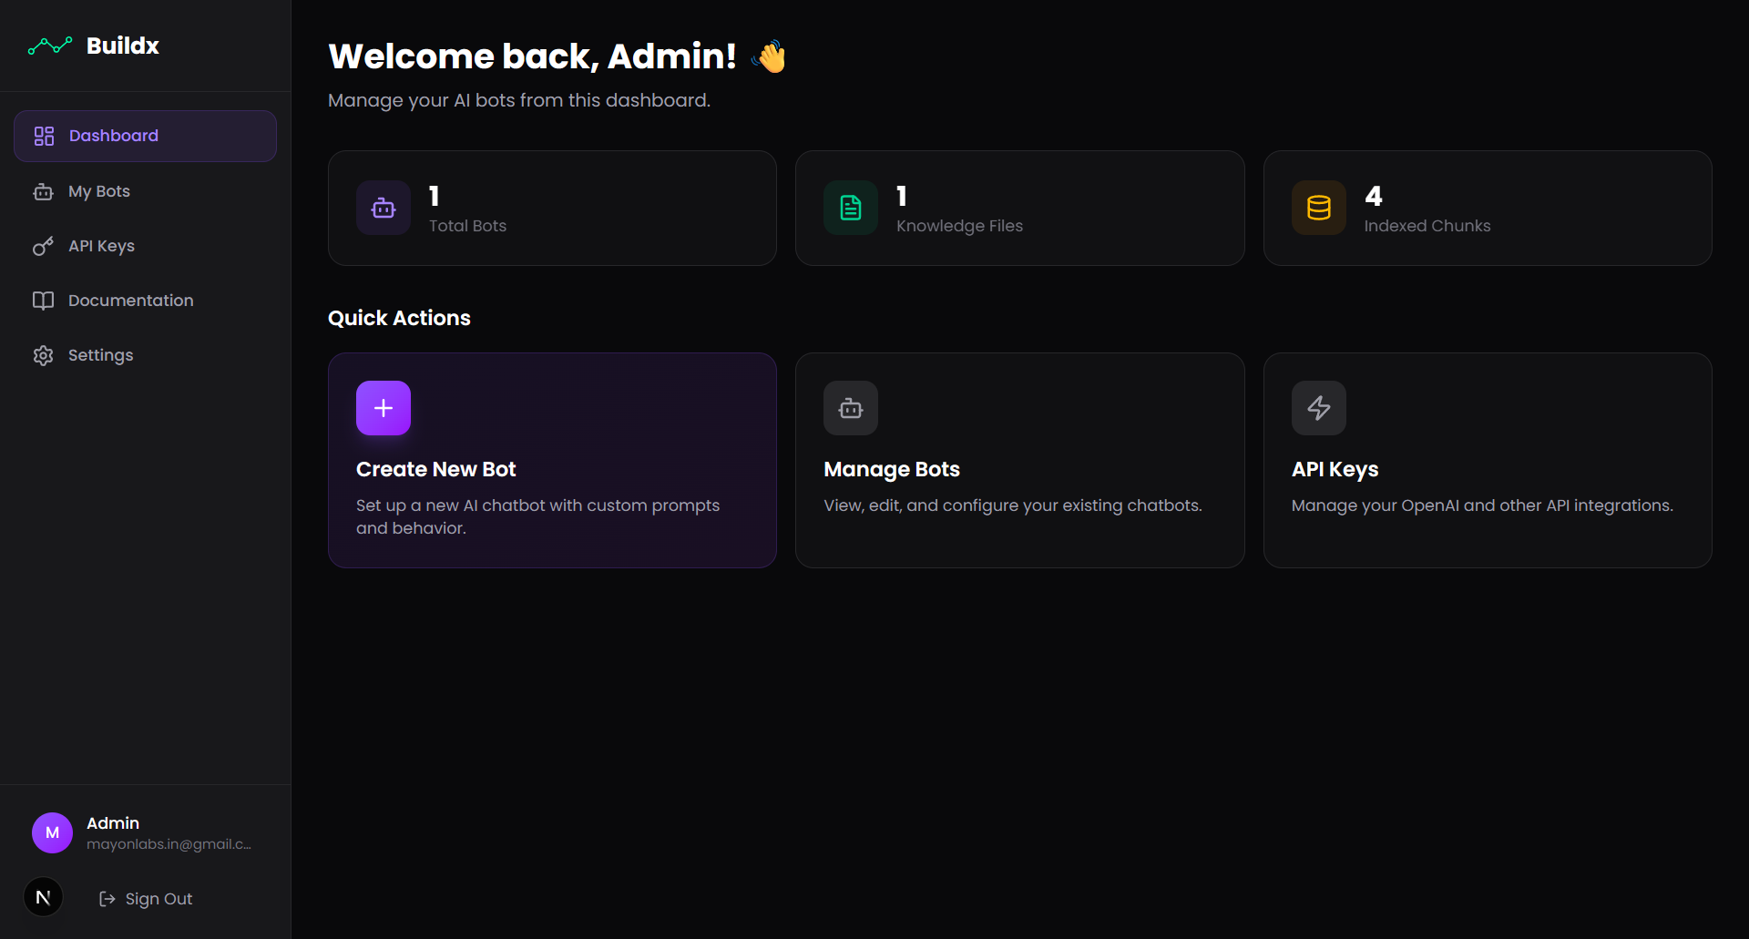Image resolution: width=1749 pixels, height=939 pixels.
Task: Click the lightning bolt icon on API Keys card
Action: (x=1318, y=407)
